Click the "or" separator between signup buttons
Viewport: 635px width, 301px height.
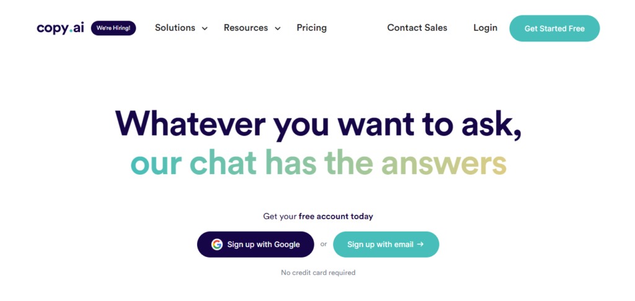[x=324, y=245]
